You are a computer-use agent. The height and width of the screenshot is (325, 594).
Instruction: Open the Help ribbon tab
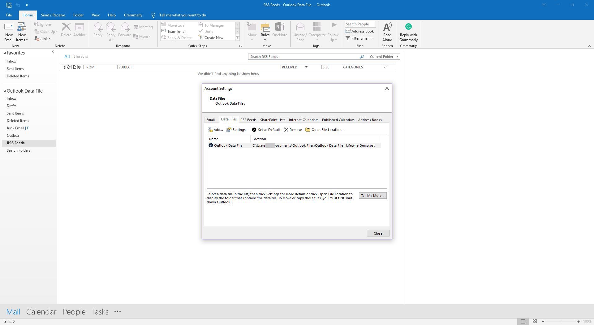112,15
